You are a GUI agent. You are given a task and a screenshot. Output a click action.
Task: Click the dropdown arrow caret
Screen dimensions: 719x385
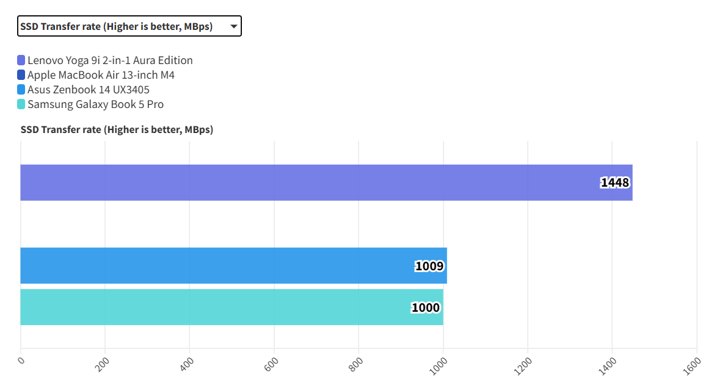pyautogui.click(x=233, y=26)
